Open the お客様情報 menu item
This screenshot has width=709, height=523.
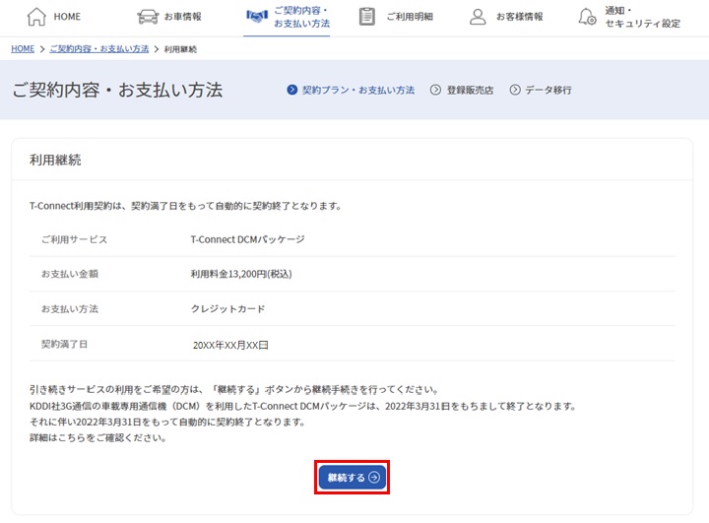tap(506, 17)
